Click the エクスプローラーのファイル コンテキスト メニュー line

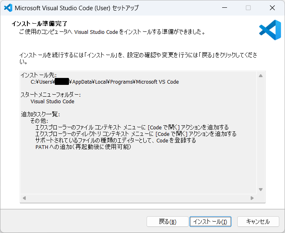(x=132, y=127)
